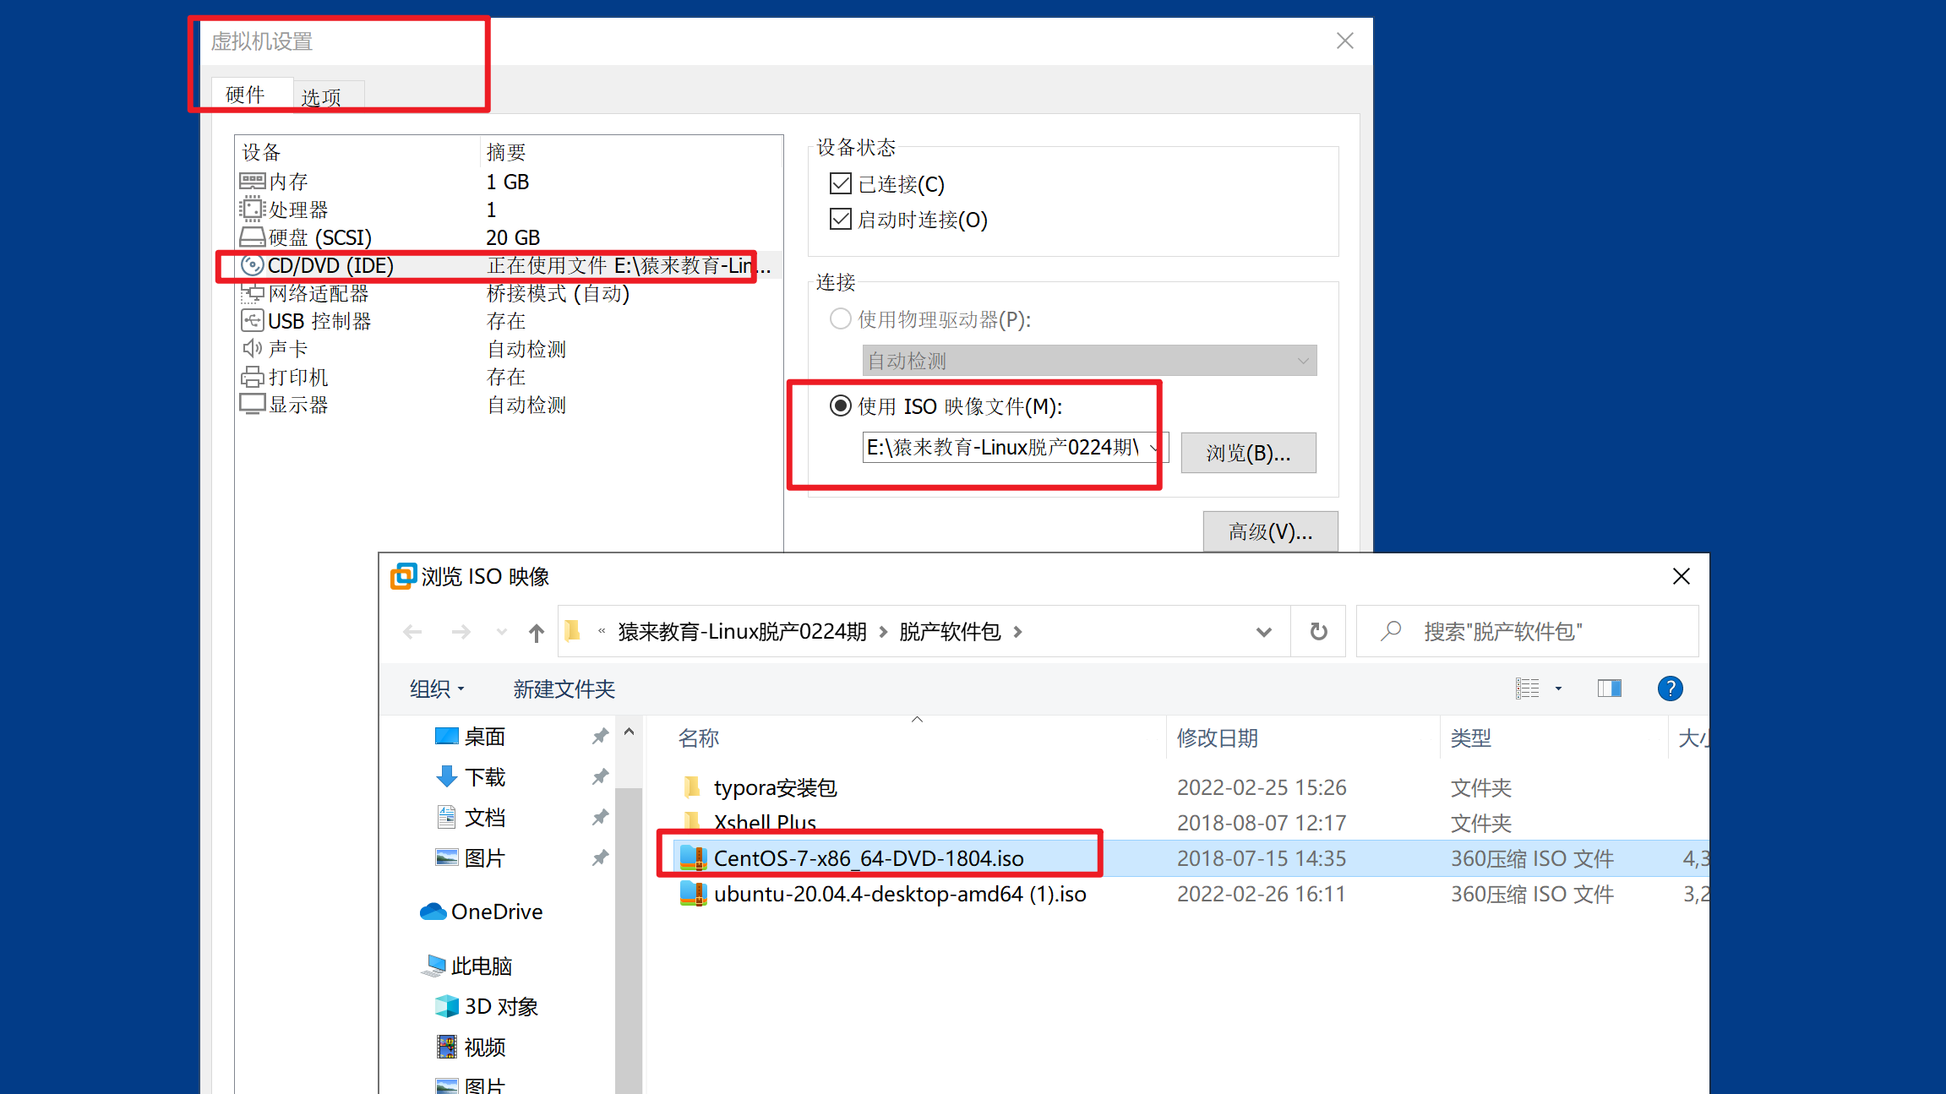
Task: Open view options dropdown arrow
Action: tap(1559, 689)
